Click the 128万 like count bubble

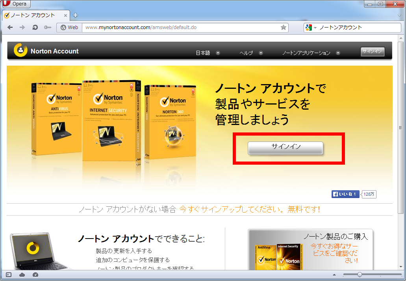(x=369, y=194)
